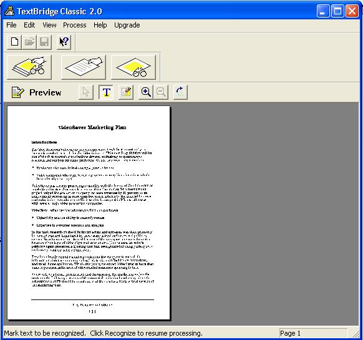Click the Page 1 status indicator
This screenshot has width=363, height=340.
[x=313, y=333]
